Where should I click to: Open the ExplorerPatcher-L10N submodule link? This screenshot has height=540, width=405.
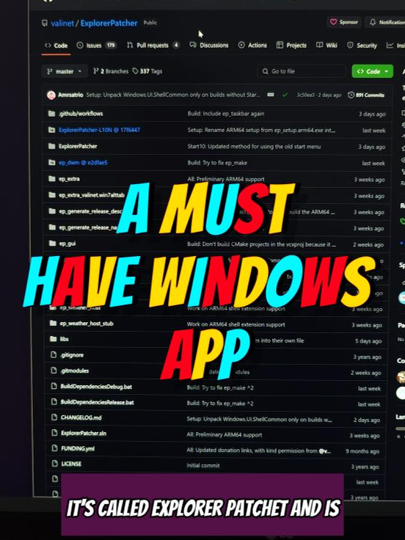[99, 130]
